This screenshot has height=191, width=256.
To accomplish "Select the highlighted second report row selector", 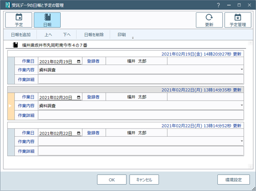I will point(11,106).
